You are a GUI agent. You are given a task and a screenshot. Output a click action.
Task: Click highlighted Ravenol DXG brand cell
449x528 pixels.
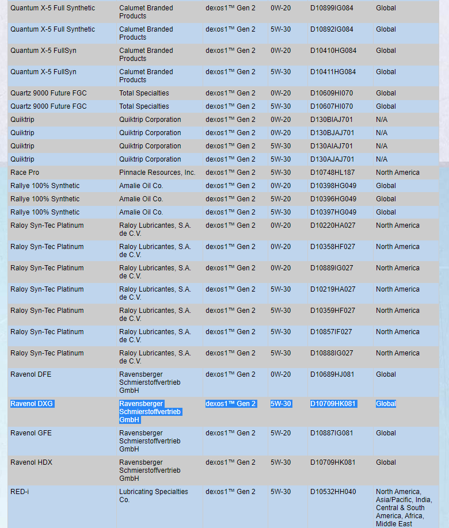[32, 404]
